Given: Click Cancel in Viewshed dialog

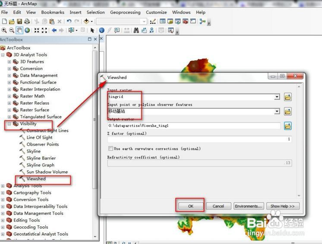Looking at the screenshot, I should [x=218, y=206].
